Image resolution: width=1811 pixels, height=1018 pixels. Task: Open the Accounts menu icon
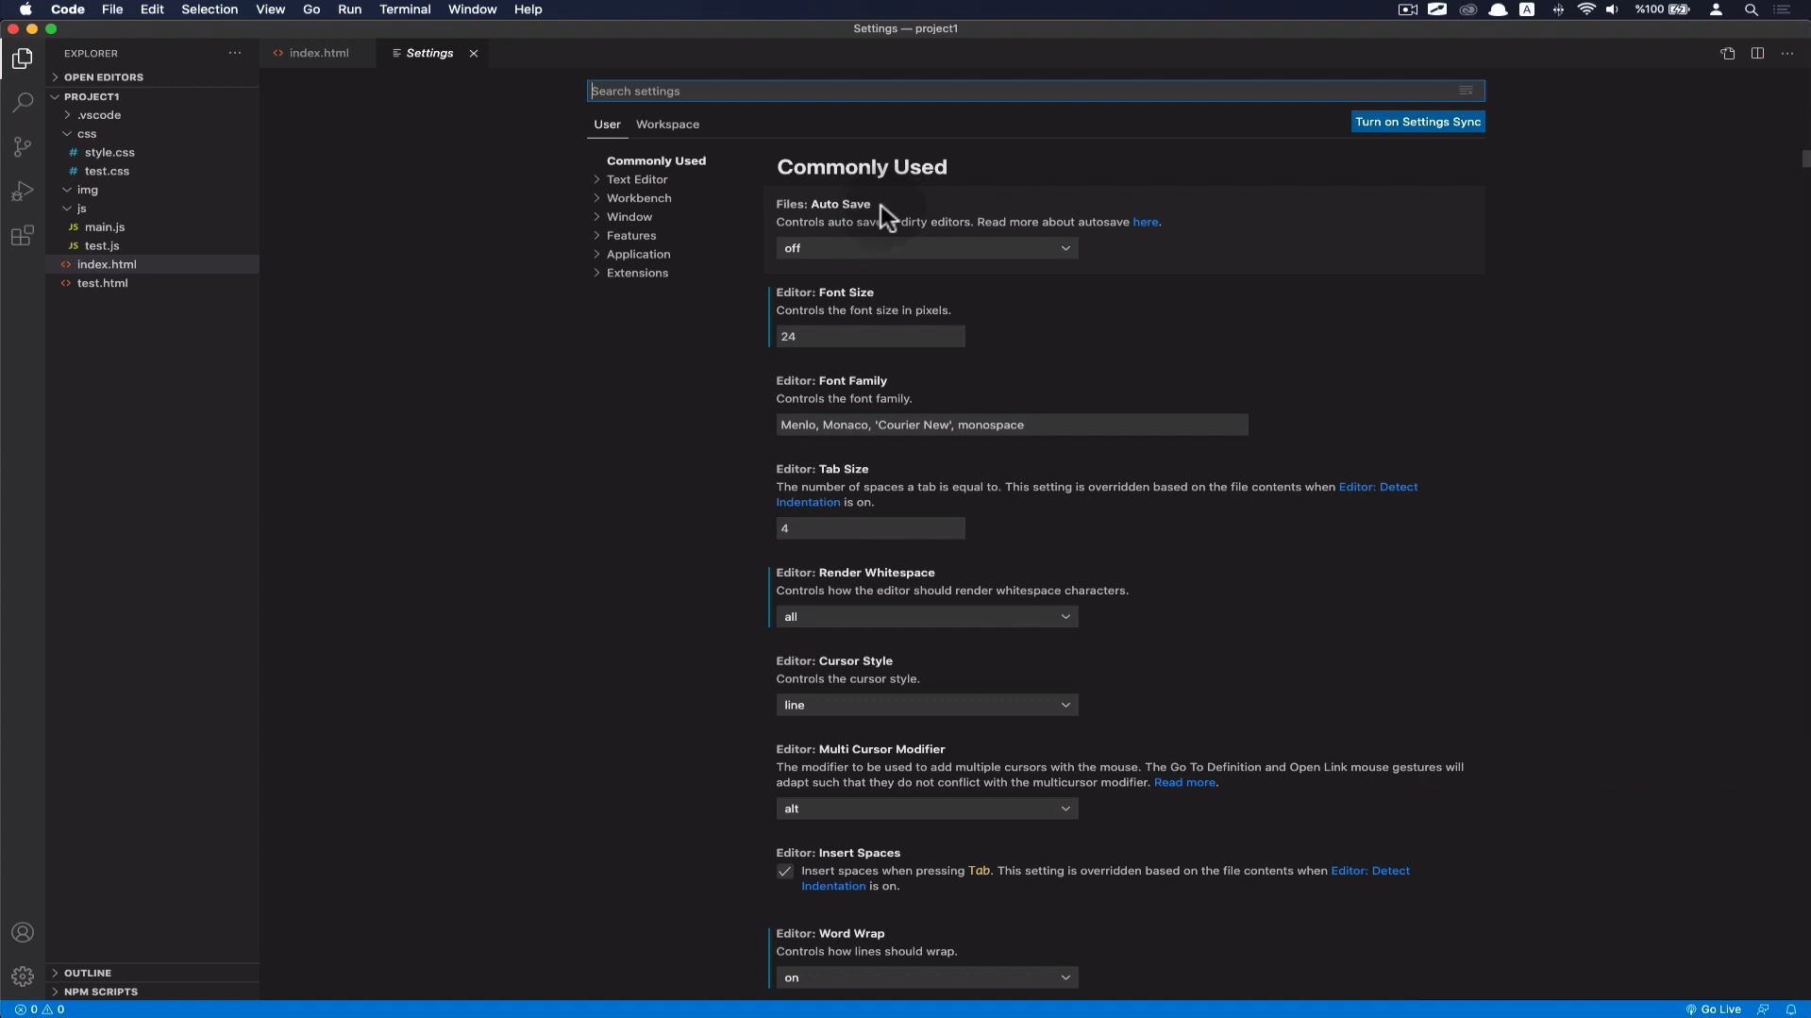tap(23, 932)
